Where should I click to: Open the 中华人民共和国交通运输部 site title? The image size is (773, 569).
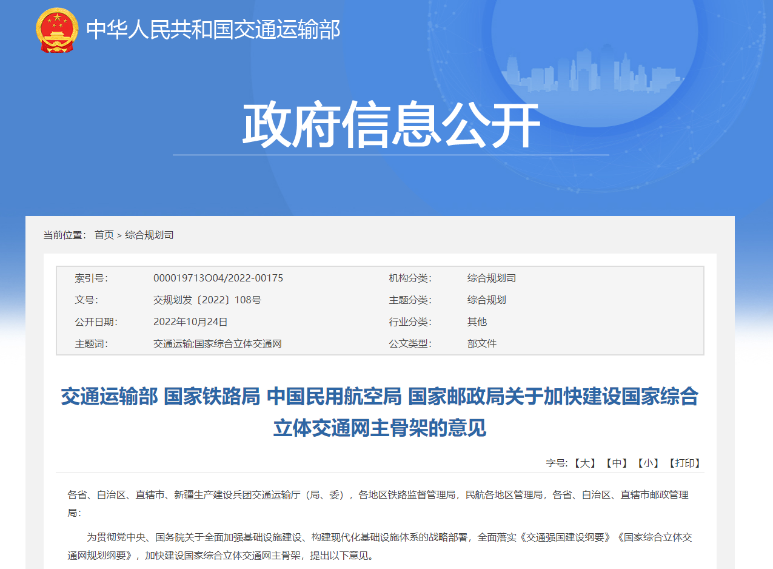point(213,30)
